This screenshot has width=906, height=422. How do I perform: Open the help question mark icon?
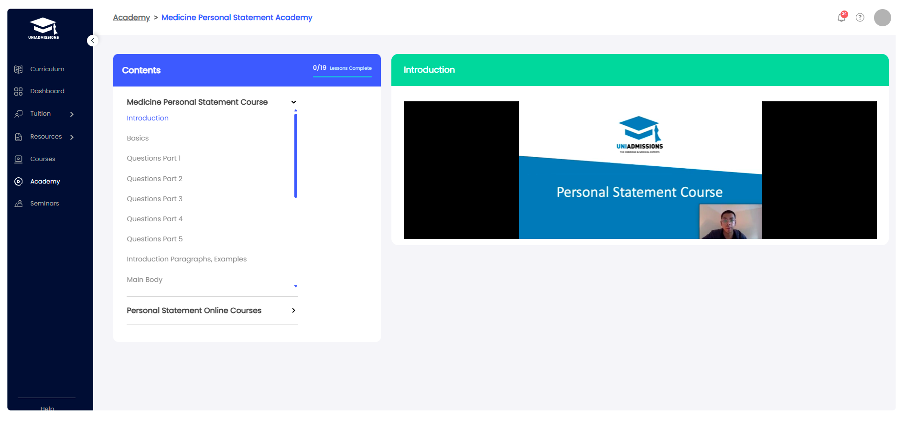860,18
